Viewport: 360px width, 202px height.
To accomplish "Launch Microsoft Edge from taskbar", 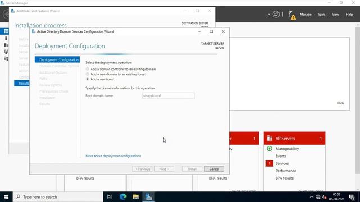I will tap(123, 197).
